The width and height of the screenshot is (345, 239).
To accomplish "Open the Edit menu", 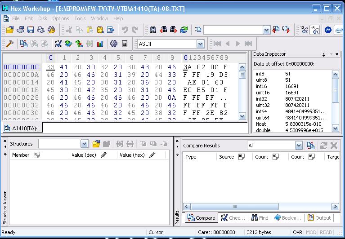I will [x=29, y=18].
